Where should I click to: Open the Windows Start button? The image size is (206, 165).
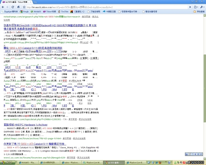(x=8, y=163)
